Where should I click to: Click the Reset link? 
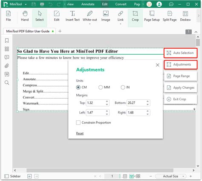pyautogui.click(x=80, y=133)
